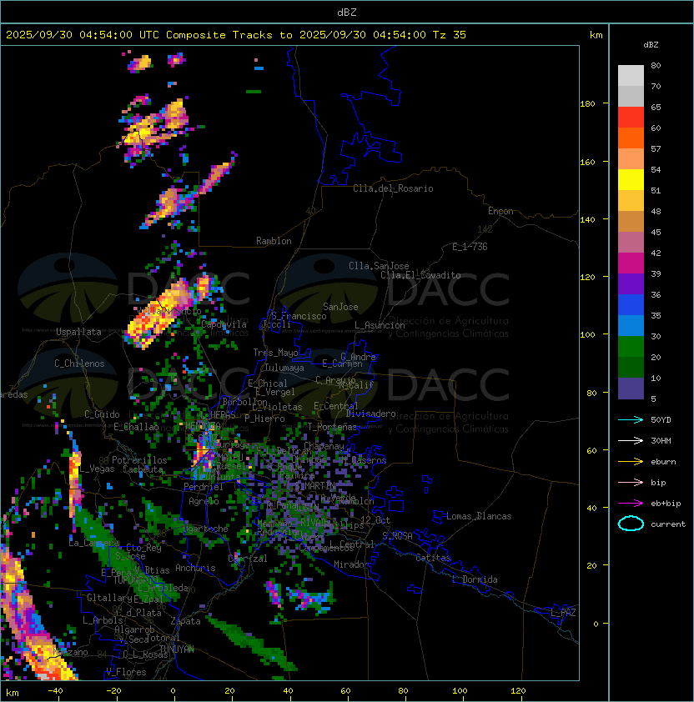This screenshot has width=694, height=702.
Task: Pick the magenta 39-42 dBZ swatch
Action: point(631,263)
